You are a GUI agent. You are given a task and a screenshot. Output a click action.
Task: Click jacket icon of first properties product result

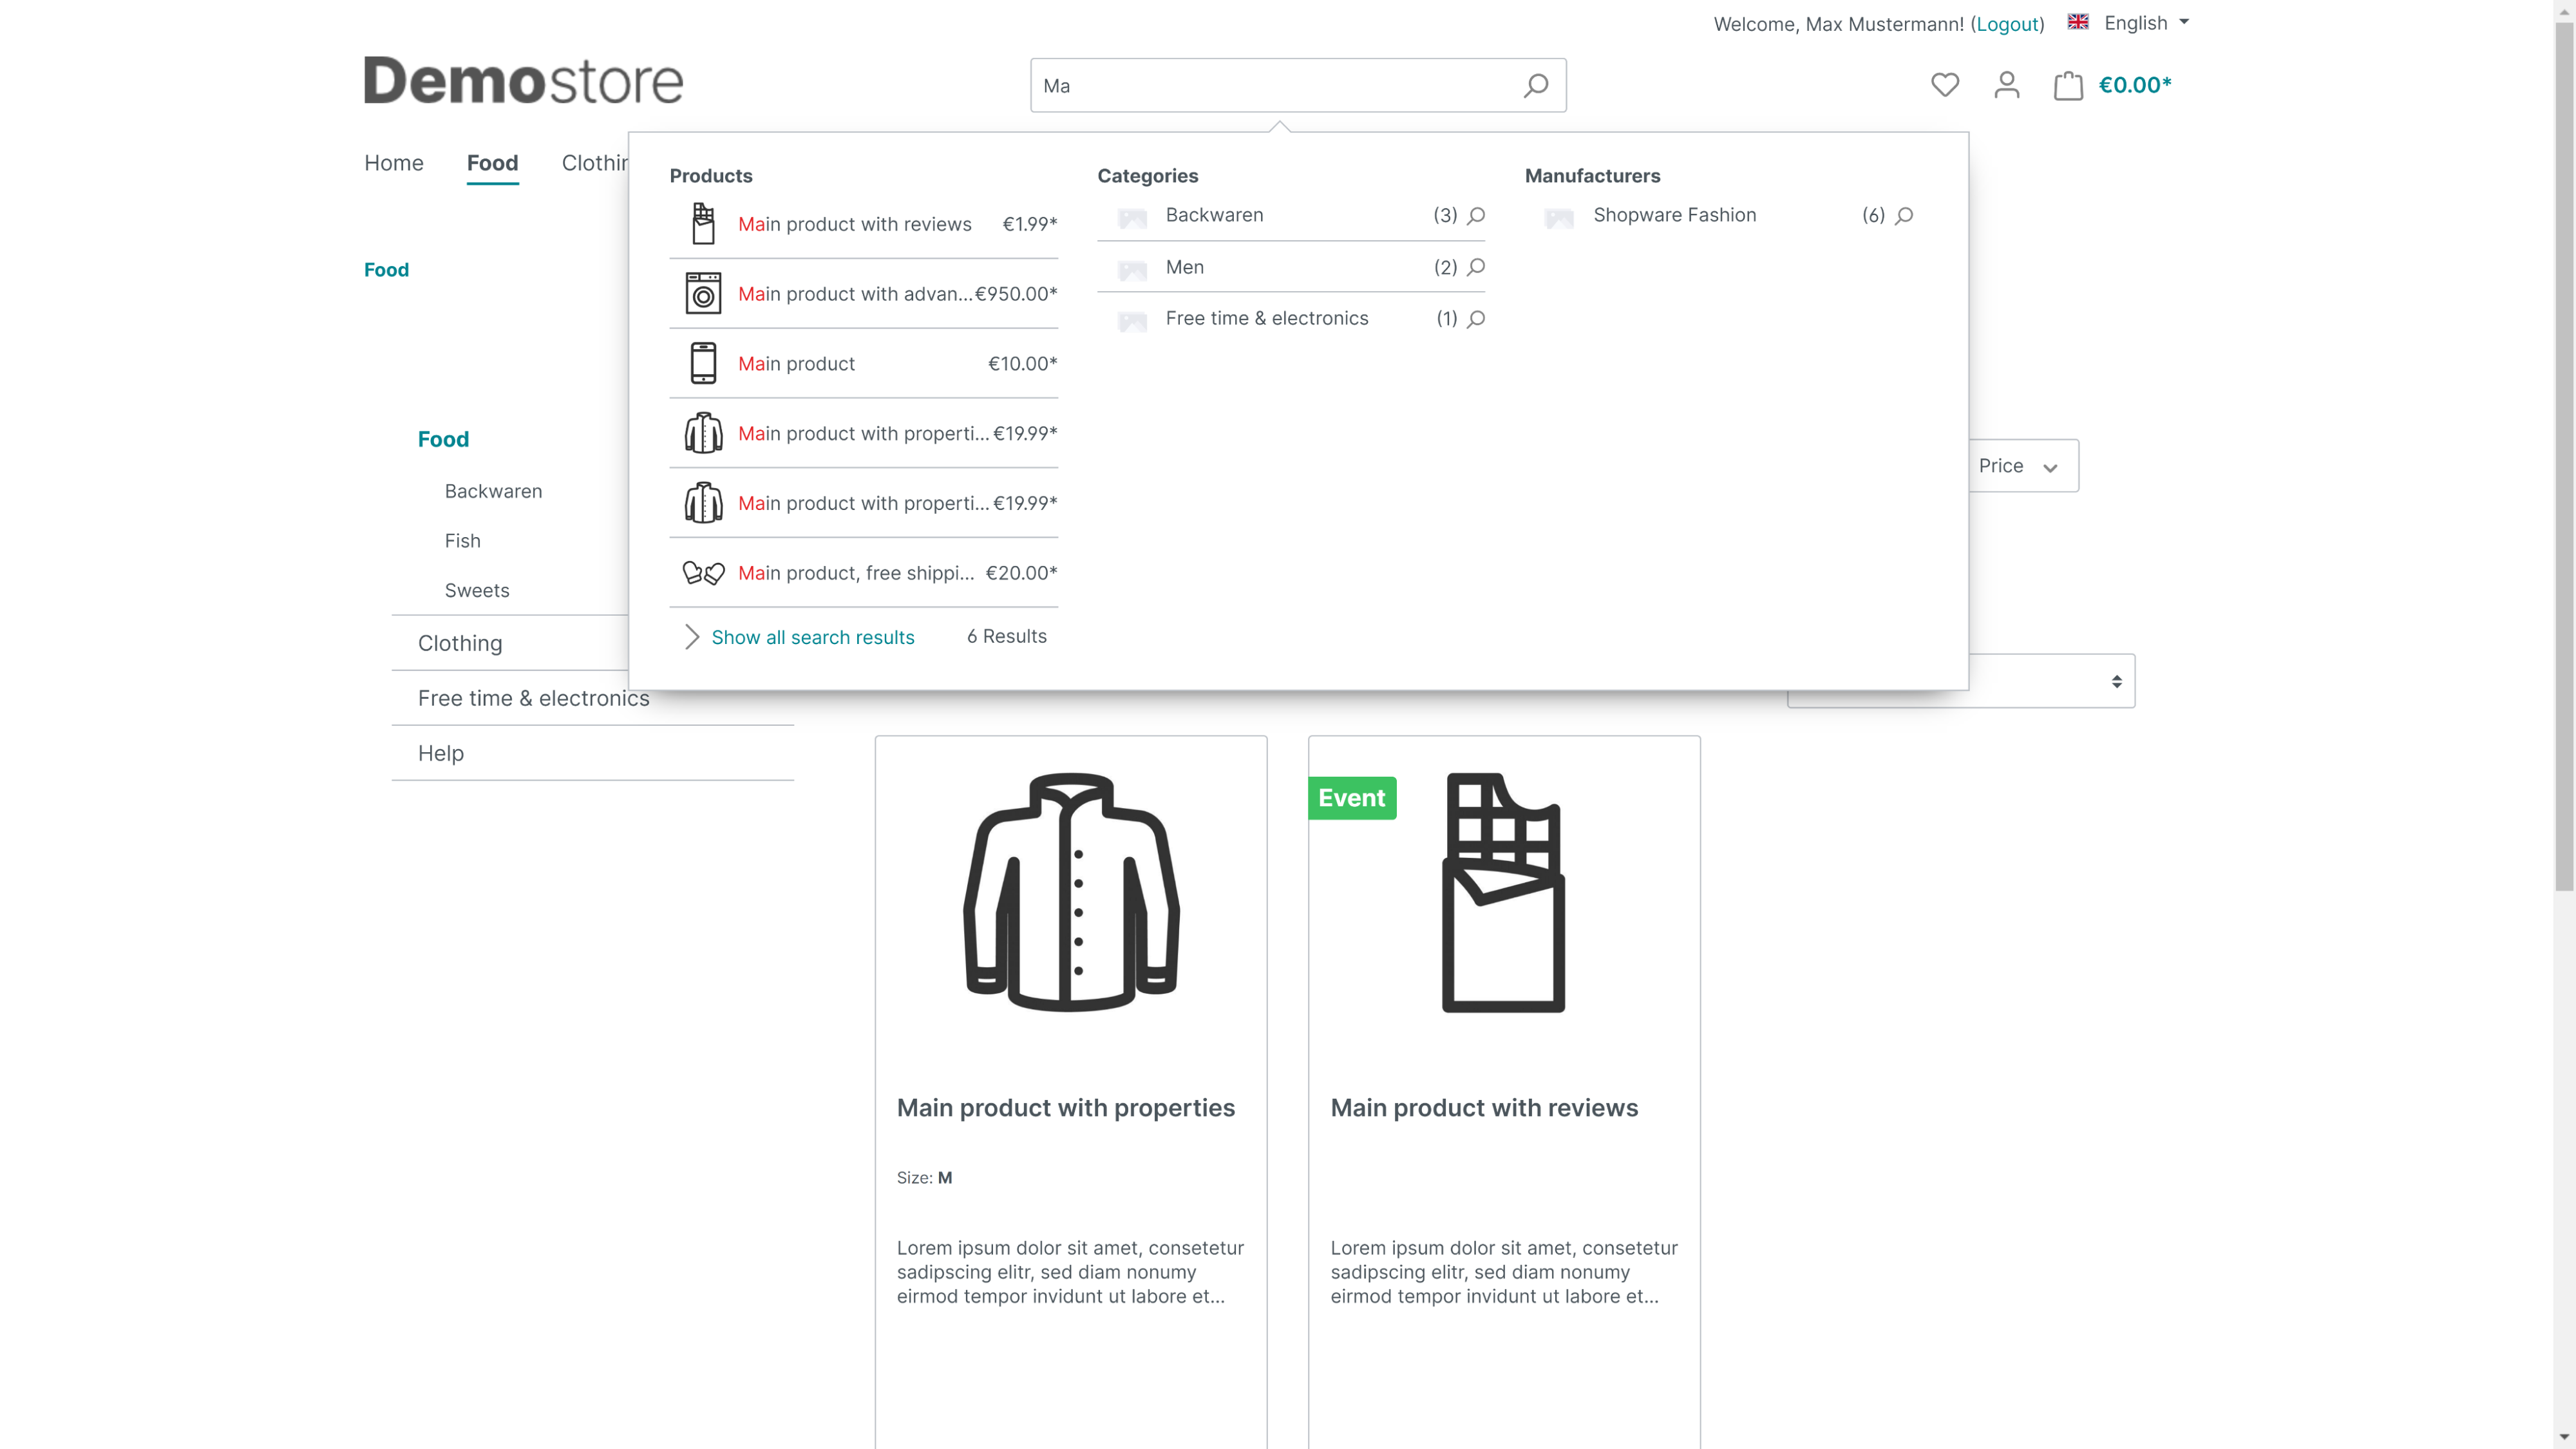[703, 433]
